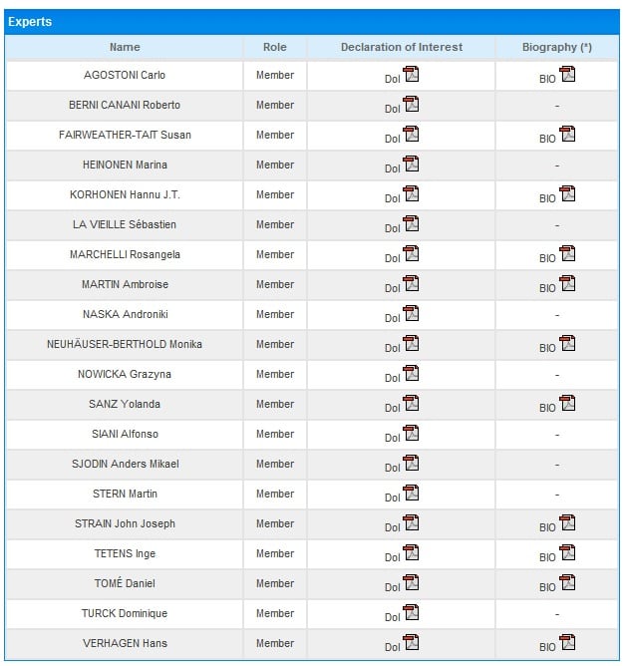Open the BIO PDF icon for AGOSTONI Carlo

point(567,74)
